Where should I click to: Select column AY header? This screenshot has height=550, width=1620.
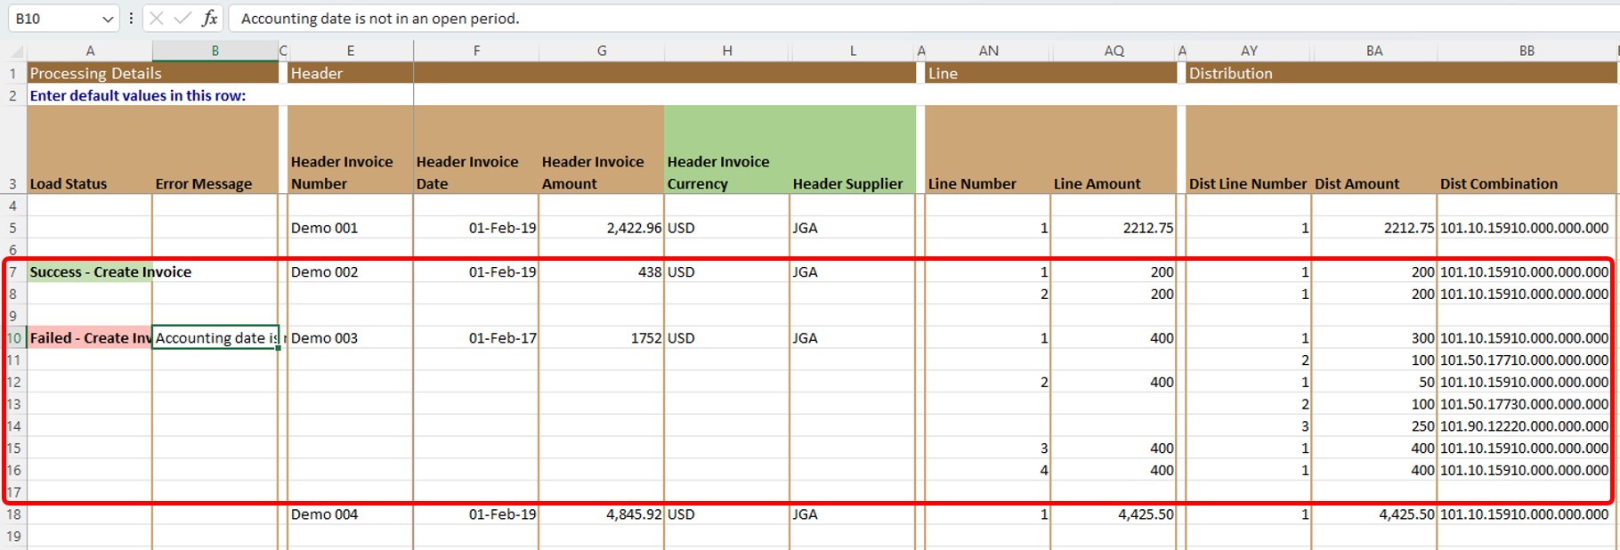pyautogui.click(x=1249, y=51)
